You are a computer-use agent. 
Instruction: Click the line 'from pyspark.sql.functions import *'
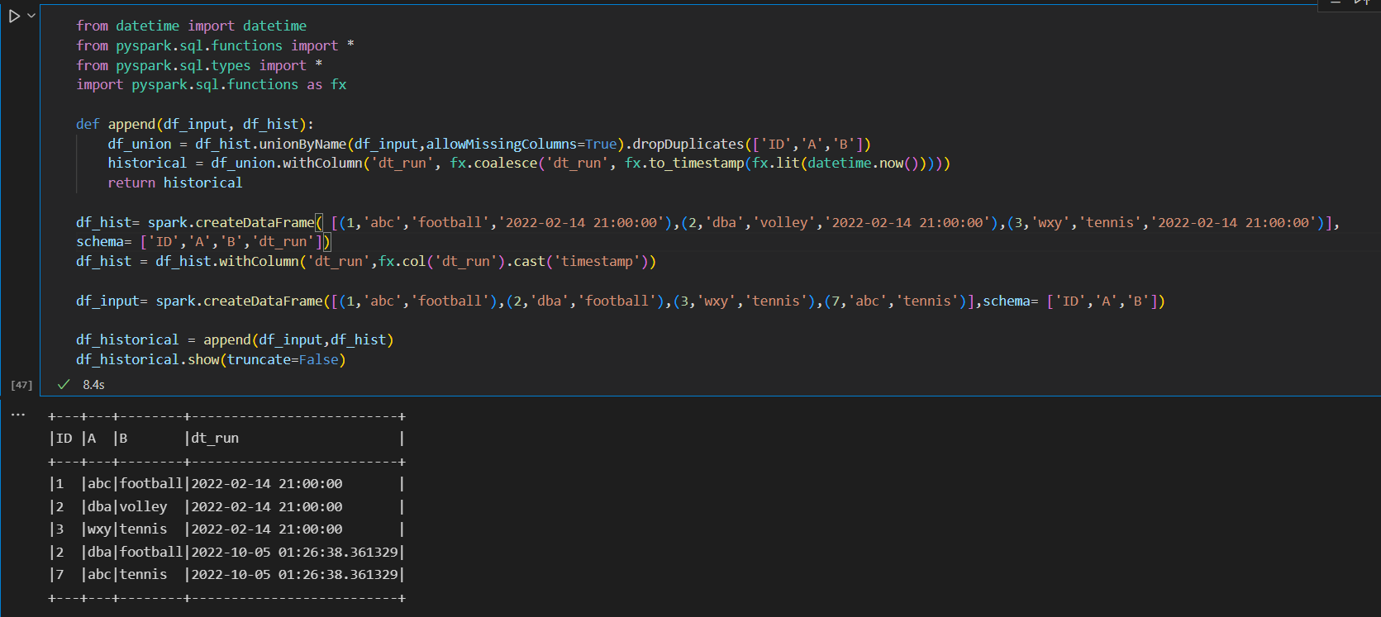coord(215,45)
